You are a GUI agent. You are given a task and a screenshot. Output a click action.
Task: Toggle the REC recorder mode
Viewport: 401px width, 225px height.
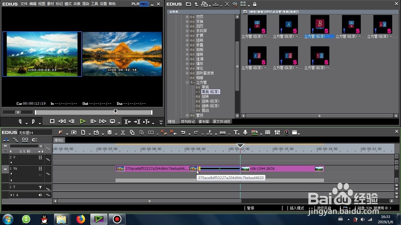point(144,4)
